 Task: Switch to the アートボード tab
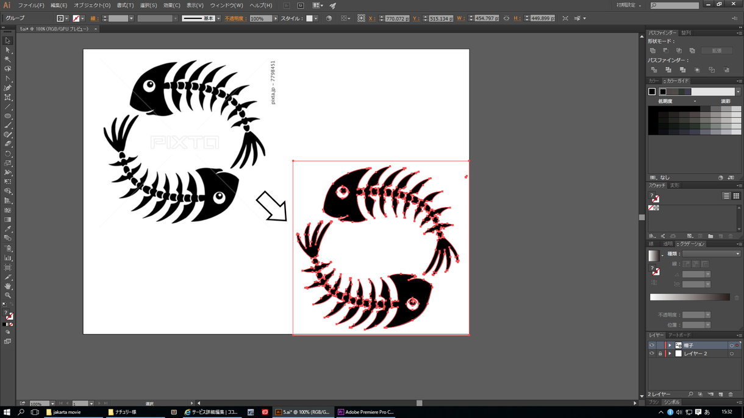679,335
